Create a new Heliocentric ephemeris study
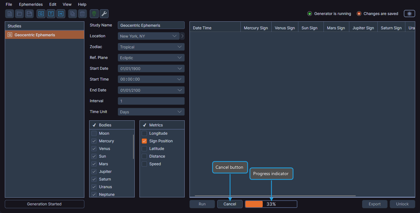This screenshot has height=213, width=420. pyautogui.click(x=61, y=14)
